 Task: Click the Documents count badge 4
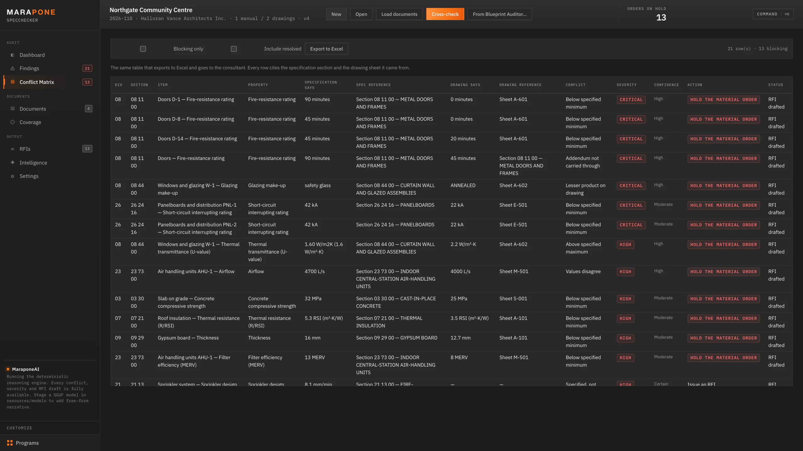88,109
